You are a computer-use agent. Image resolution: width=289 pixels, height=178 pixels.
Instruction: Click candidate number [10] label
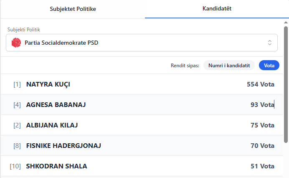tap(15, 166)
